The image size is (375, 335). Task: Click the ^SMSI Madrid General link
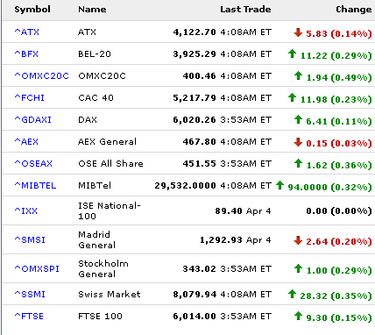point(30,239)
